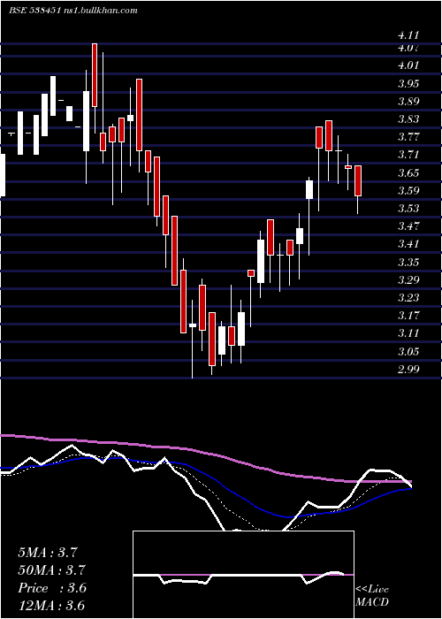Click the 4.11 price axis label
The width and height of the screenshot is (442, 619).
pyautogui.click(x=408, y=35)
